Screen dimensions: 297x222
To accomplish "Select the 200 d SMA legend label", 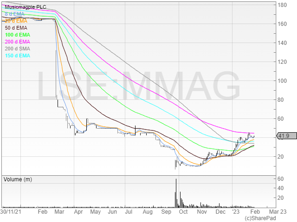I will (18, 49).
